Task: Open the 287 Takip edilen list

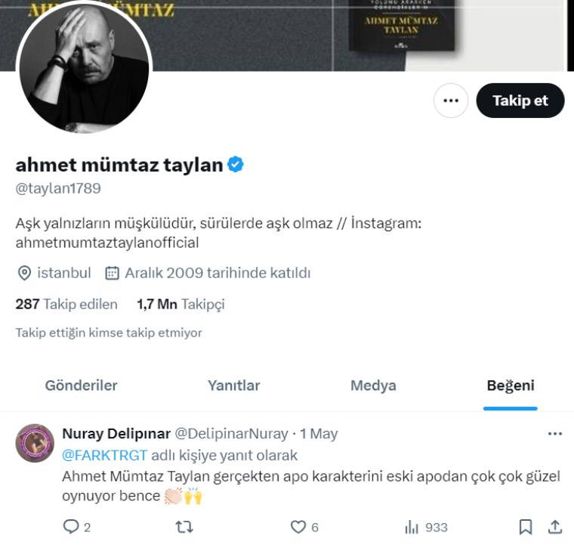Action: pyautogui.click(x=66, y=305)
